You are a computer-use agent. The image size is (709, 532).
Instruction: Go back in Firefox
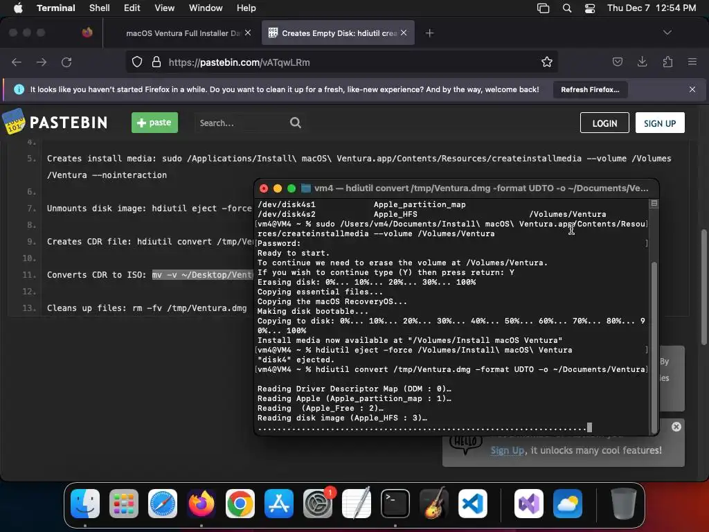tap(17, 62)
